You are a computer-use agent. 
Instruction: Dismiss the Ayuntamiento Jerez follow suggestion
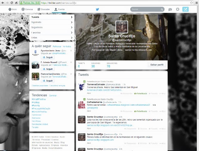coord(71,51)
